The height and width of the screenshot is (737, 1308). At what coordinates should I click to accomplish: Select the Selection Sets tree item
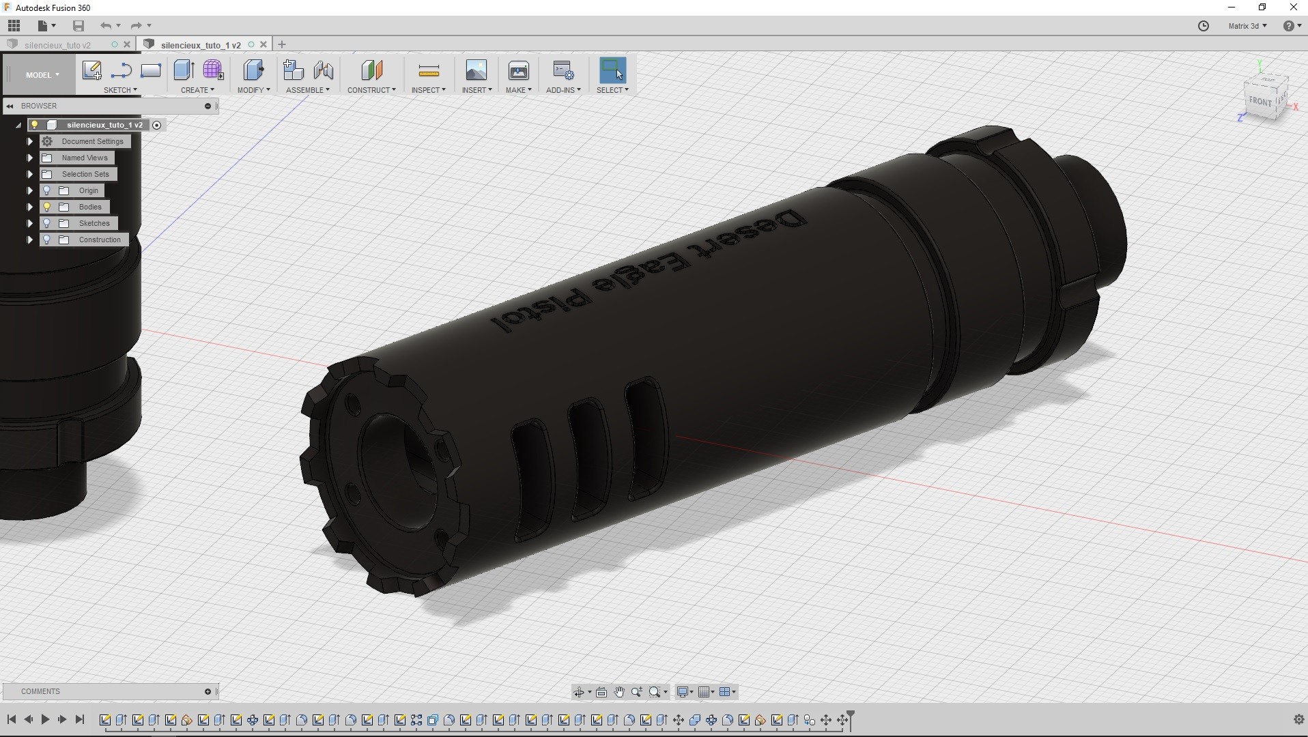85,174
